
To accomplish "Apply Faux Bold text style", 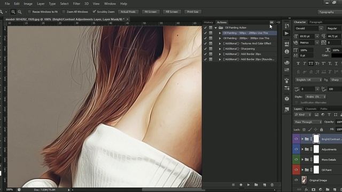I will pyautogui.click(x=298, y=63).
